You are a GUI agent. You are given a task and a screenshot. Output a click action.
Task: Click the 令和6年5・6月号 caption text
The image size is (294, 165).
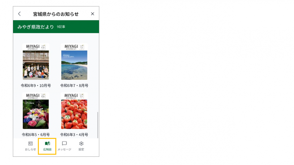[36, 135]
